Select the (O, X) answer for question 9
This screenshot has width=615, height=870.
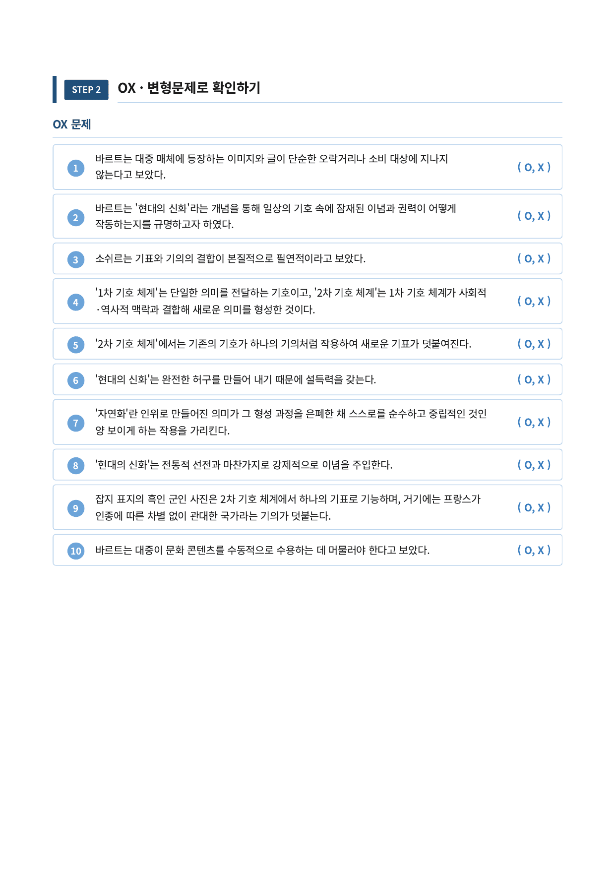coord(534,507)
